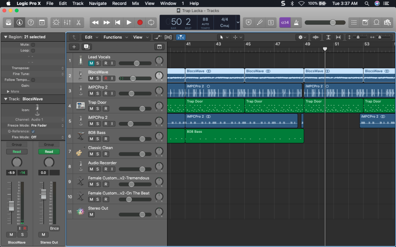Open Quick Help
The image size is (396, 247).
(31, 22)
